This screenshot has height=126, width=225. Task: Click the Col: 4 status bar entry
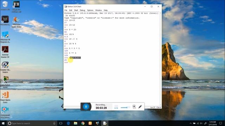click(159, 107)
